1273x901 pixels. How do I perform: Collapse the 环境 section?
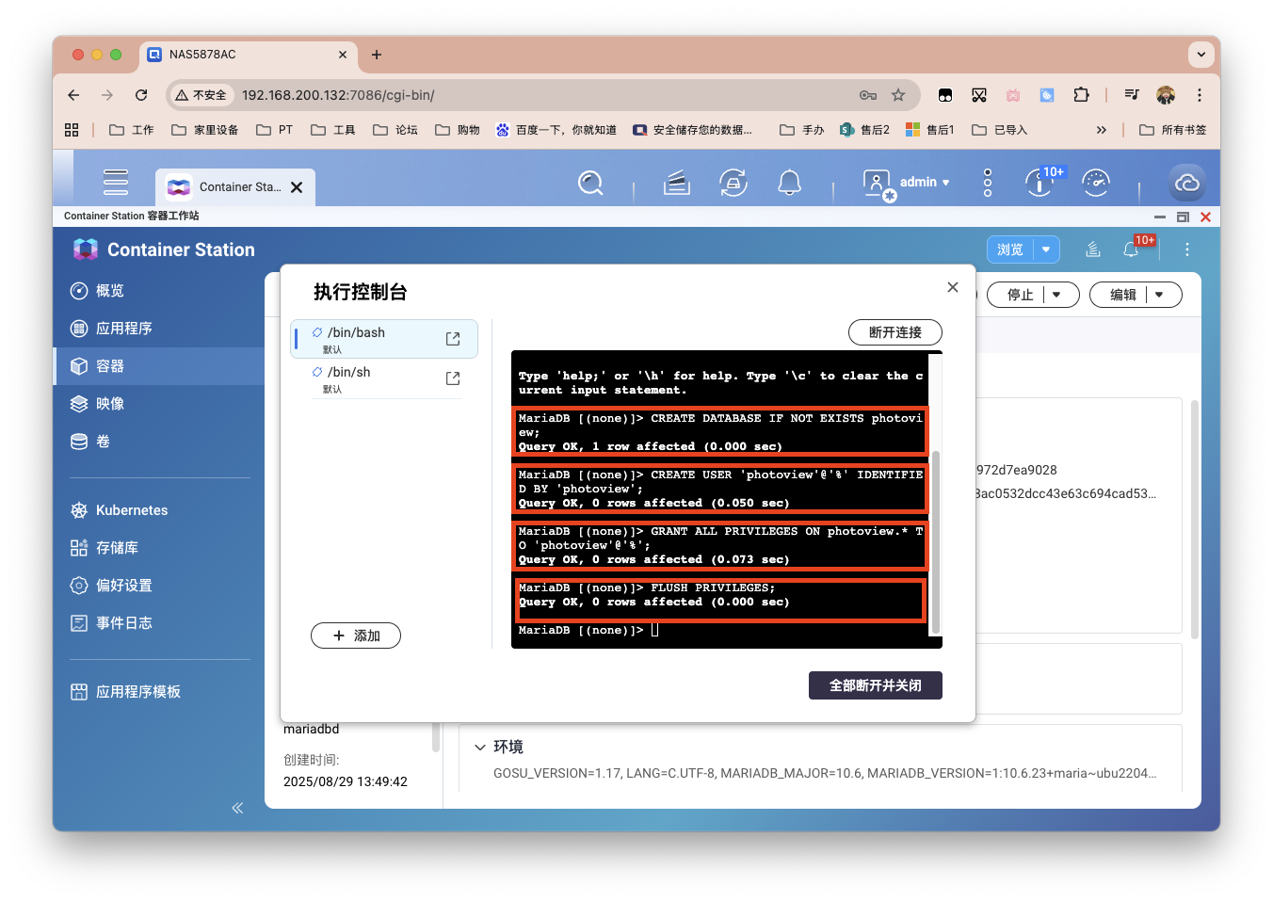click(480, 747)
